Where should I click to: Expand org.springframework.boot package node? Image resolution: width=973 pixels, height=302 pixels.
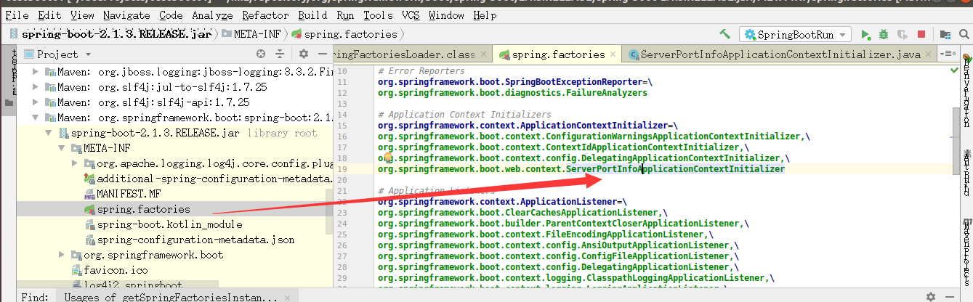[x=62, y=255]
